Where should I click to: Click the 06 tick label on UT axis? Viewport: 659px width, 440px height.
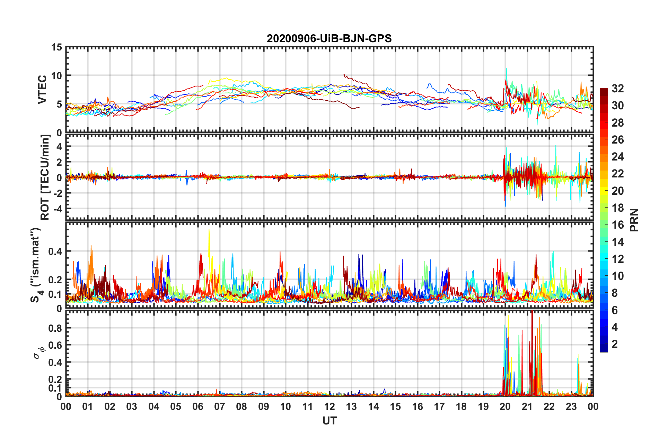coord(197,406)
